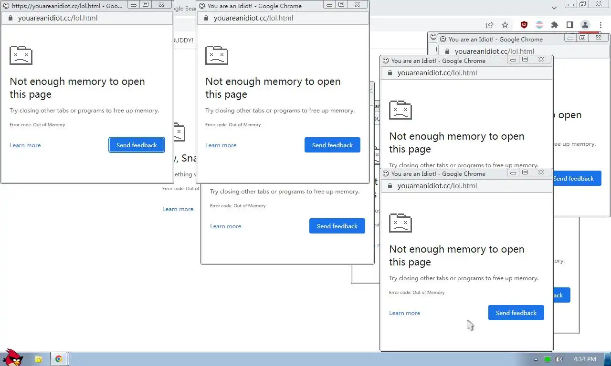Click 'Not enough memory' heading in bottom-right popup
The image size is (611, 366).
pyautogui.click(x=457, y=255)
